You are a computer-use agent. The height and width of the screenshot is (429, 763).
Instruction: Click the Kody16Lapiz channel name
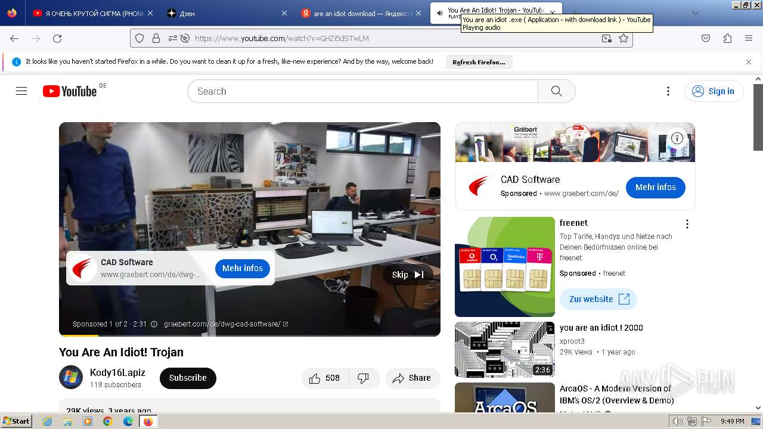point(117,372)
